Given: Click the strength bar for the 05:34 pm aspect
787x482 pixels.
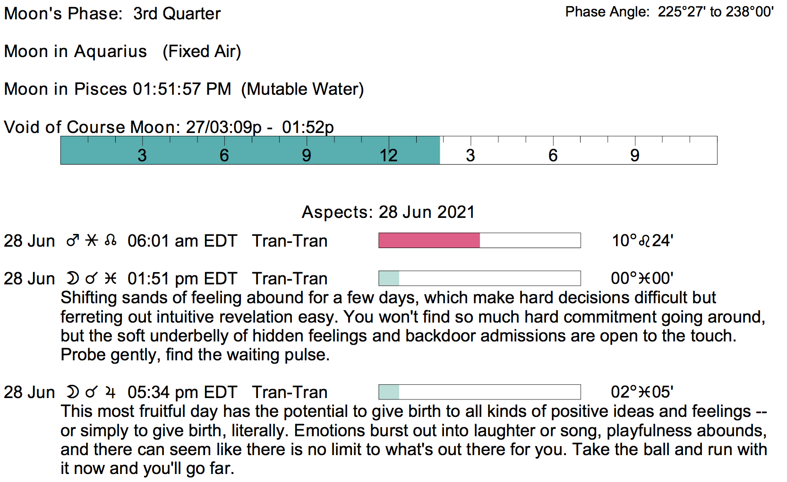Looking at the screenshot, I should tap(479, 392).
